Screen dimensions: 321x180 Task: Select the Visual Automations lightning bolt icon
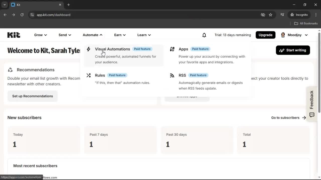pos(89,49)
